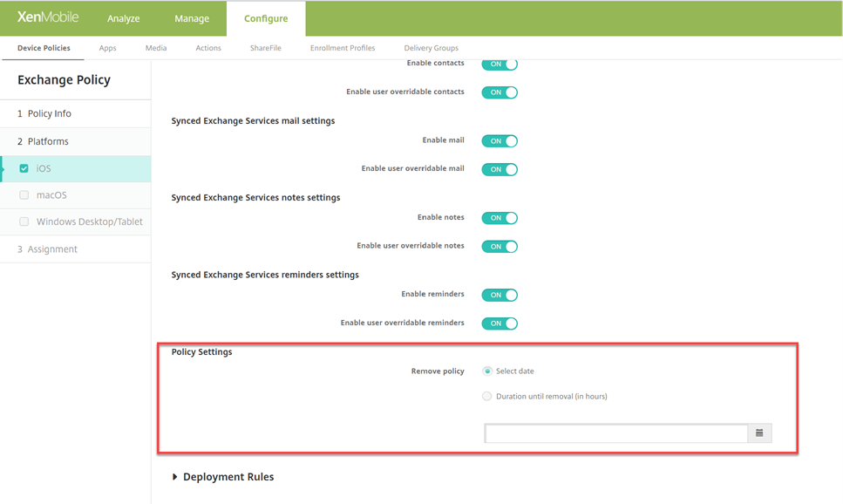Choose the Select date radio option
The width and height of the screenshot is (843, 504).
(487, 371)
